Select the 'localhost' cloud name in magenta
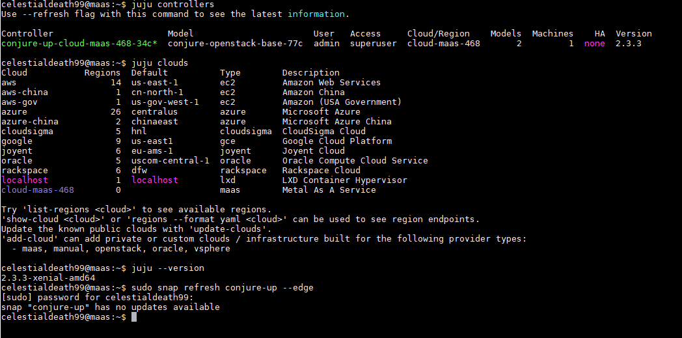 [x=25, y=180]
